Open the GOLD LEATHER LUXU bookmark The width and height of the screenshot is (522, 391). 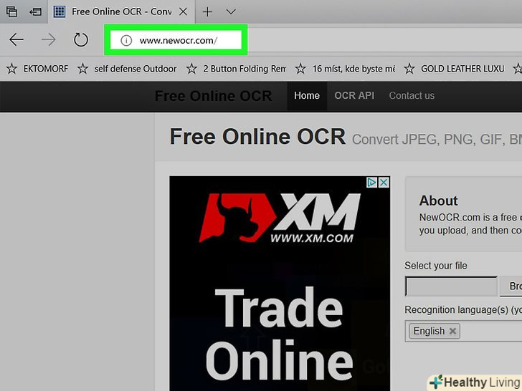(462, 69)
